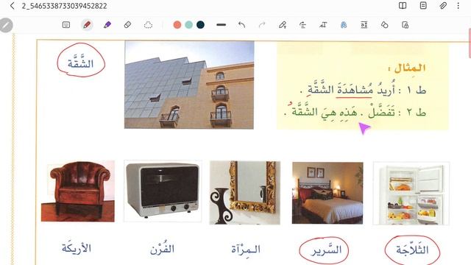Click the word المِرْآة under the mirror
This screenshot has width=471, height=265.
pyautogui.click(x=245, y=250)
